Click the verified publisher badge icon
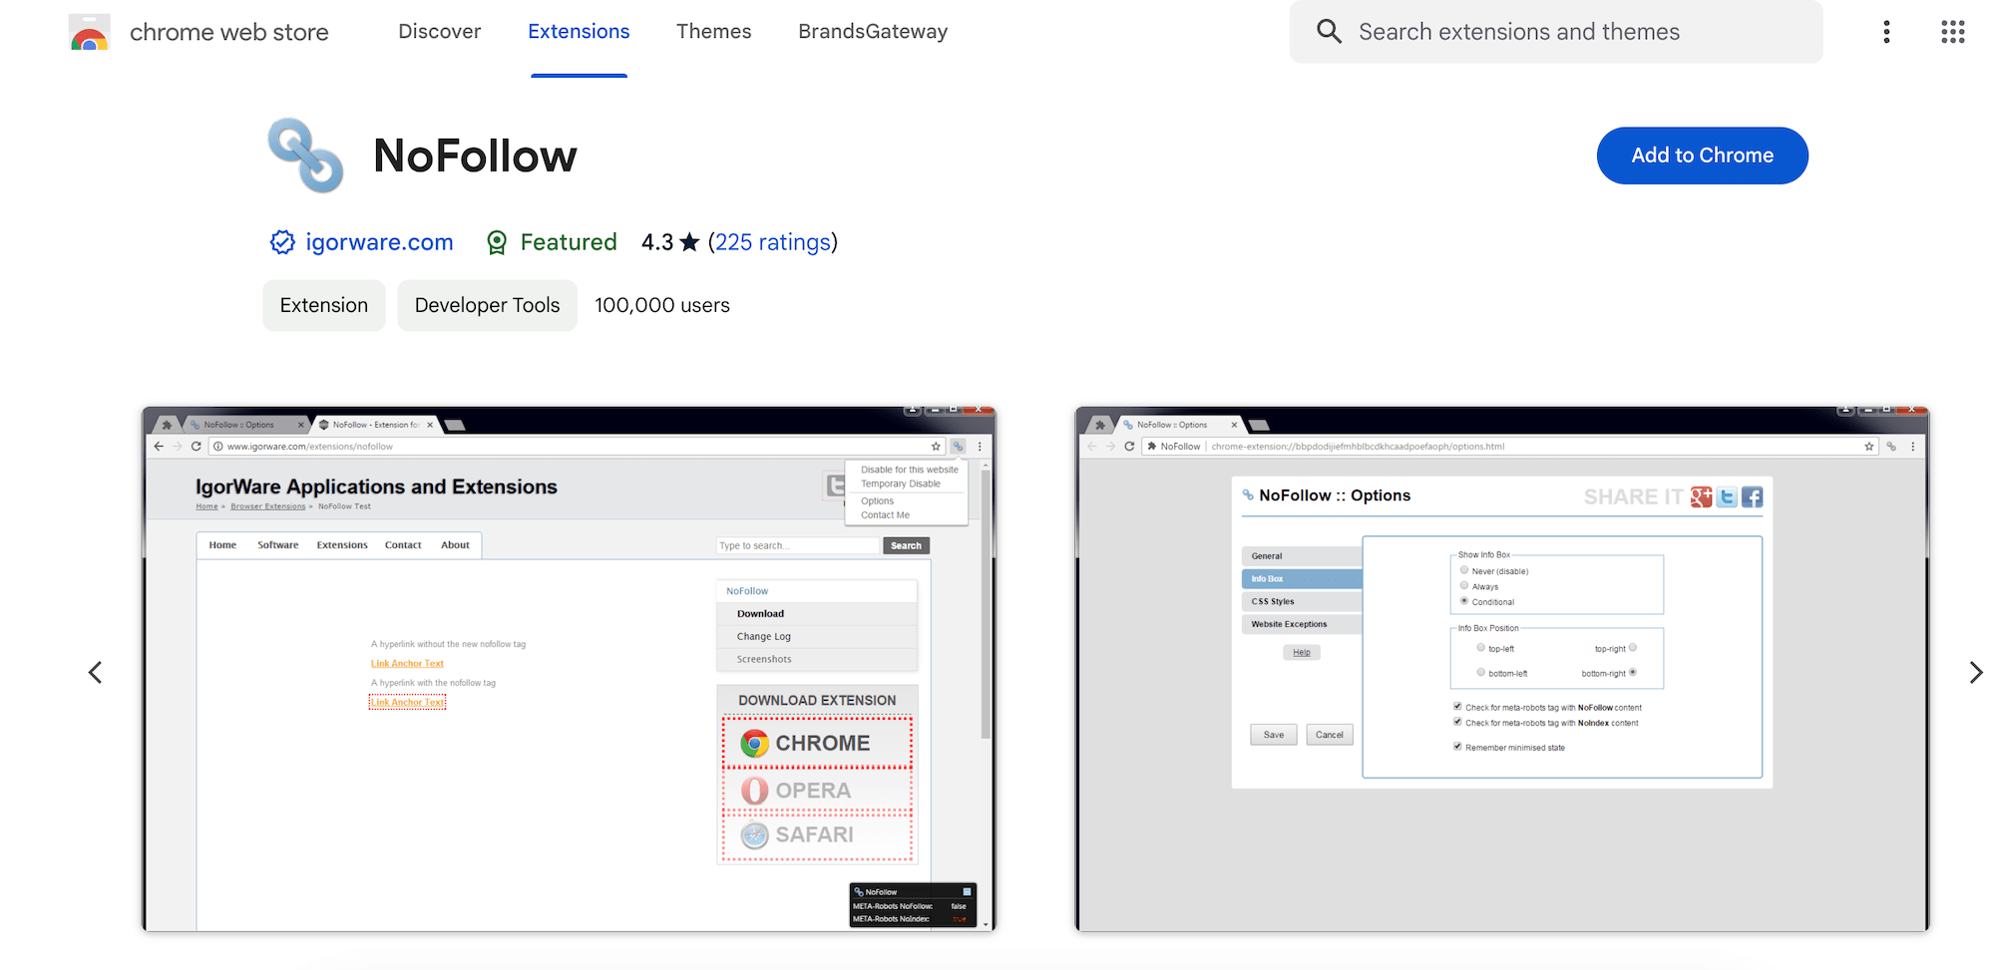Screen dimensions: 1995x970 tap(282, 242)
